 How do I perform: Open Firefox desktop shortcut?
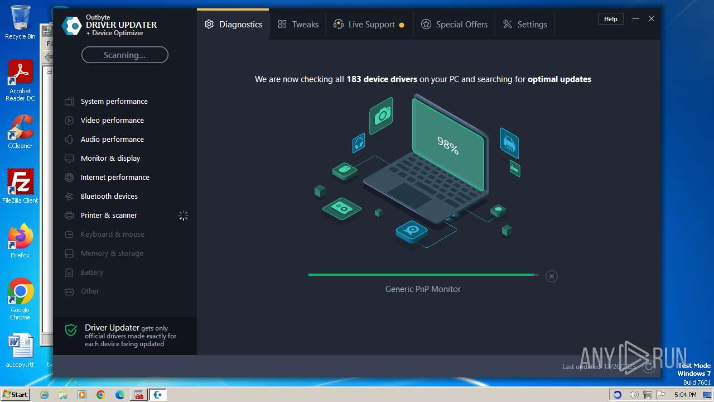[x=20, y=241]
